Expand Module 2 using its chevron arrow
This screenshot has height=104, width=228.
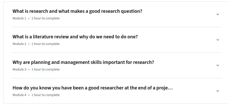[218, 40]
